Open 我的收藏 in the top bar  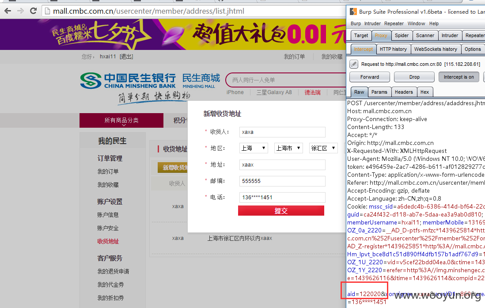[332, 57]
